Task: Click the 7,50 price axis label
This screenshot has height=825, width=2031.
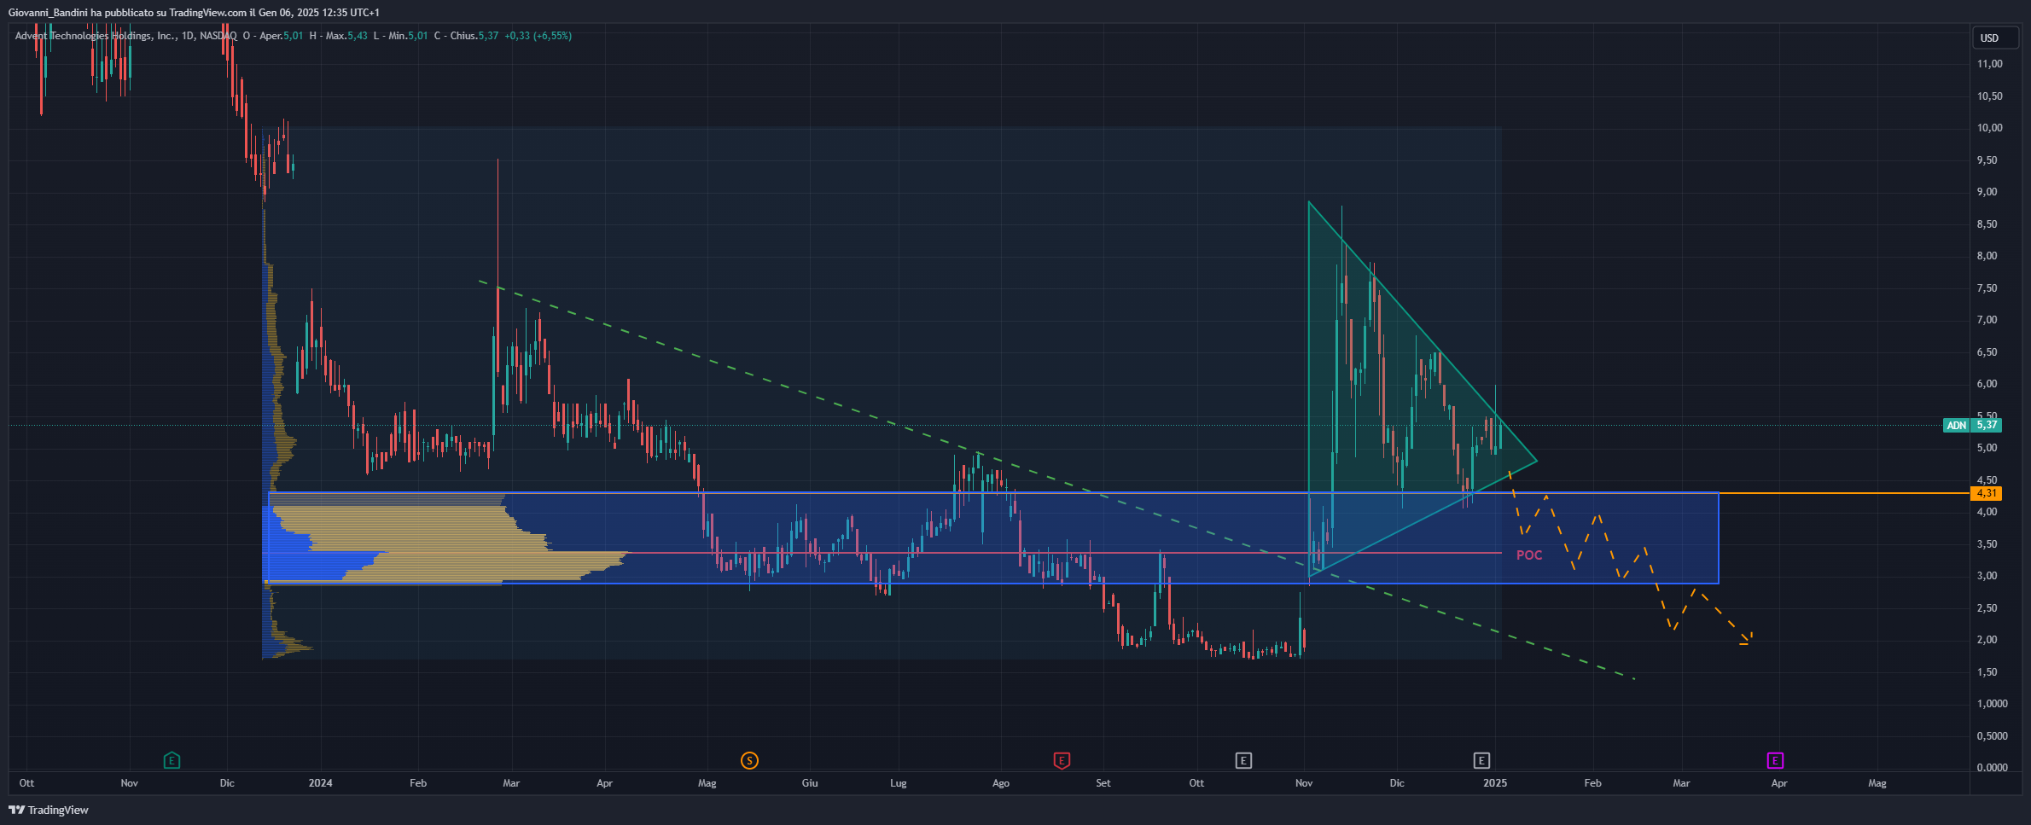Action: pos(1987,288)
